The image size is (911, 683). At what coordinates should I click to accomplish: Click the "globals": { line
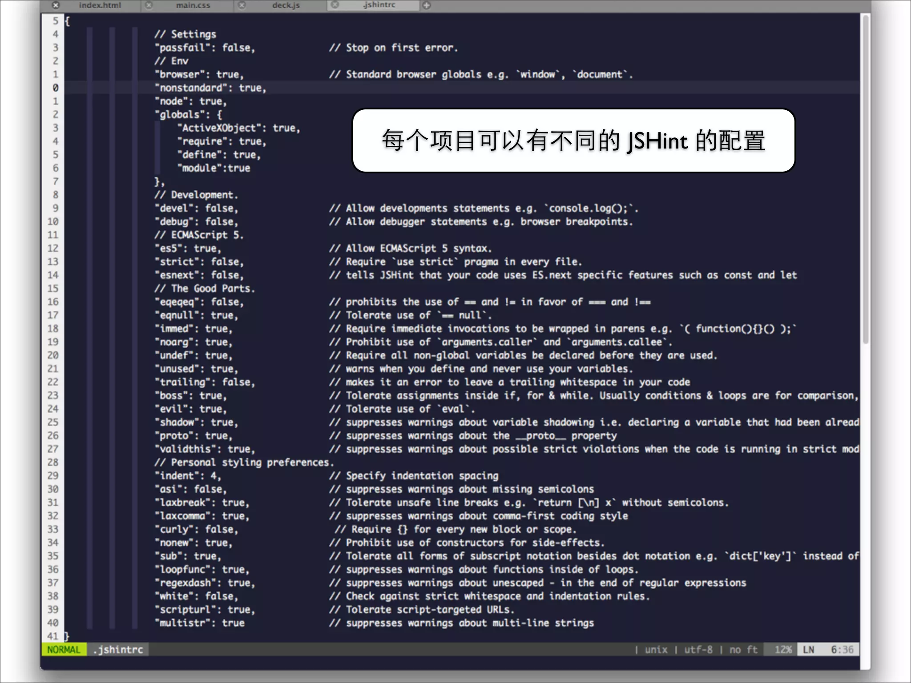[x=188, y=114]
